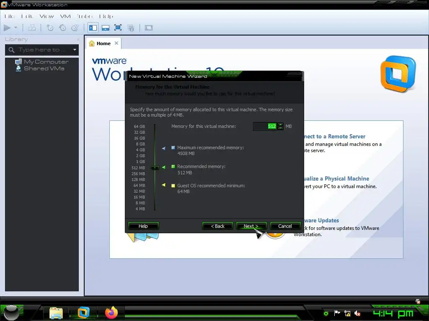Click the memory size input field showing 512
429x321 pixels.
coord(265,126)
